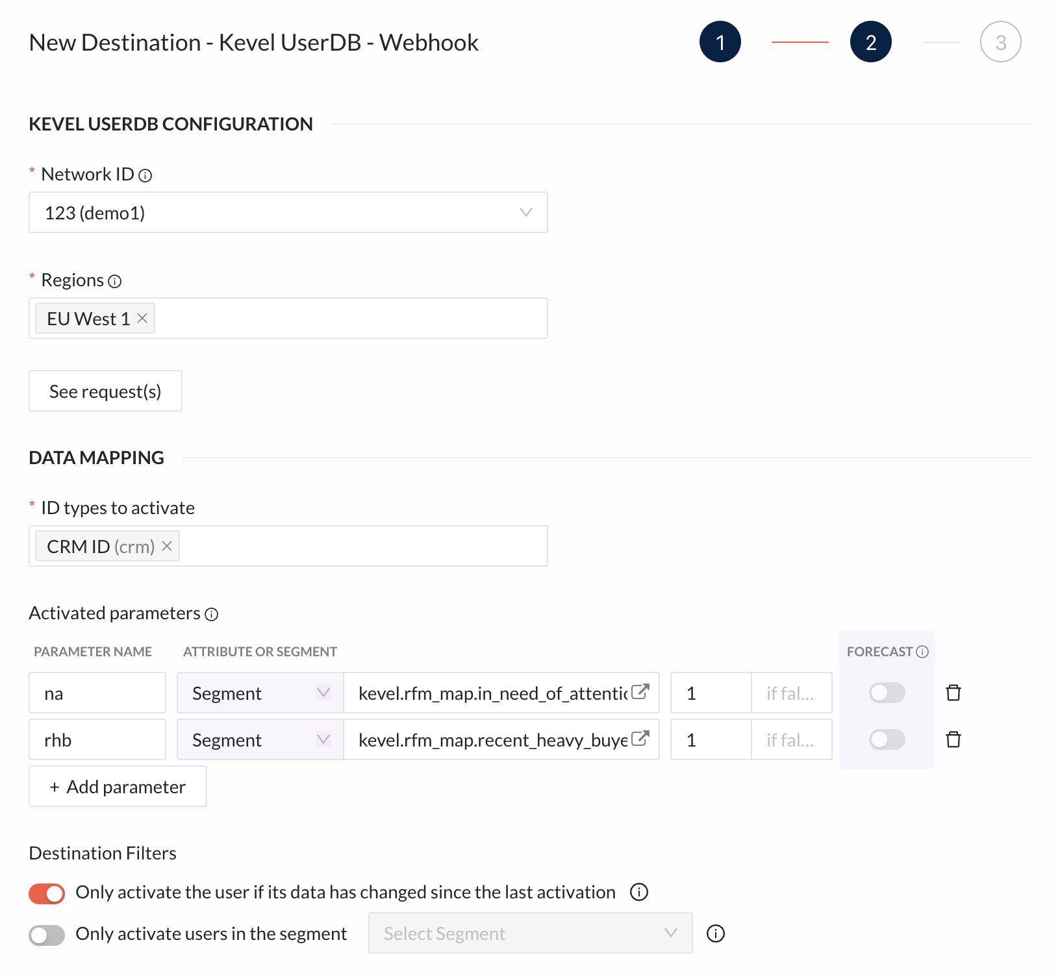Open the Segment type dropdown for na
The width and height of the screenshot is (1060, 975).
(x=260, y=693)
